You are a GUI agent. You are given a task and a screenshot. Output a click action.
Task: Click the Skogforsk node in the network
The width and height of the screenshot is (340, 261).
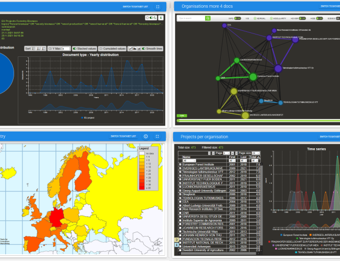[x=261, y=101]
